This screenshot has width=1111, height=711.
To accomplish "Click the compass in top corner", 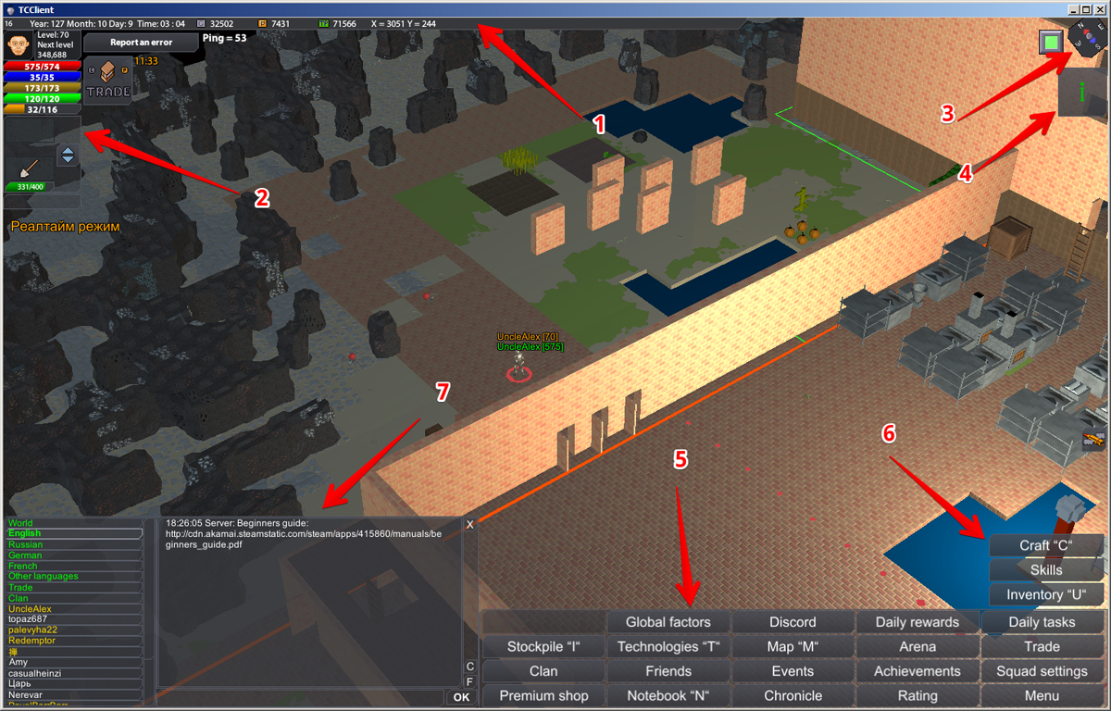I will [x=1086, y=38].
